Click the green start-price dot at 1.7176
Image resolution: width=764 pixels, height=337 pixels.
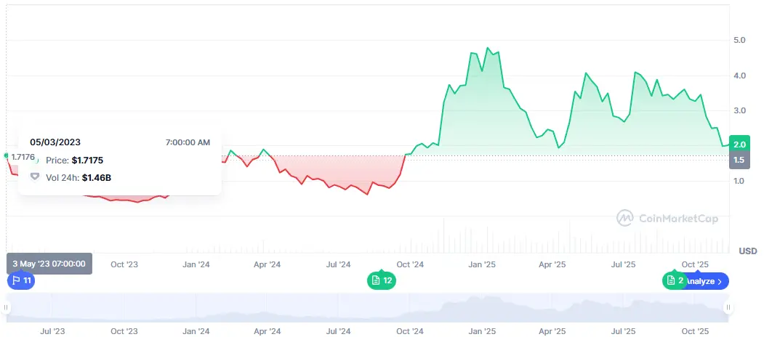[x=7, y=155]
